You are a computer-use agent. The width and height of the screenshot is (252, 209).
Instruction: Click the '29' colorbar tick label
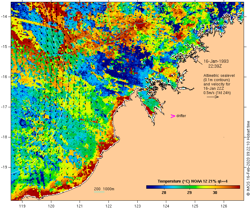(189, 192)
